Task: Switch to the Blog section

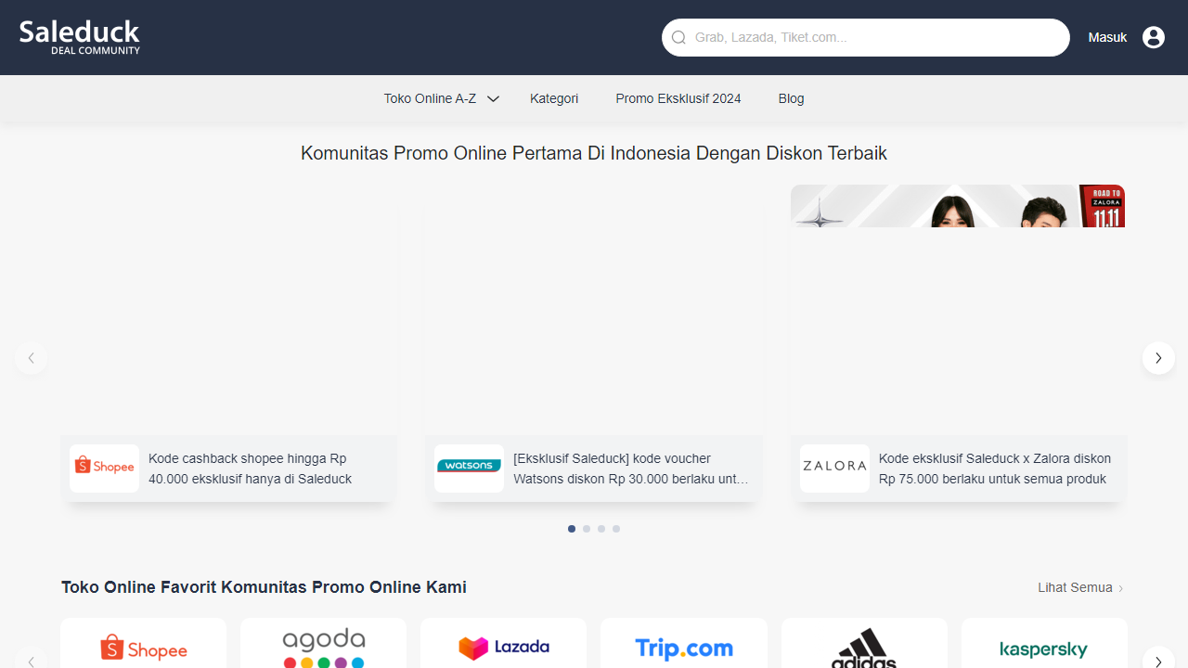Action: click(791, 98)
